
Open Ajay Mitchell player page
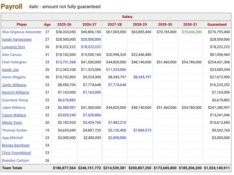click(x=12, y=138)
